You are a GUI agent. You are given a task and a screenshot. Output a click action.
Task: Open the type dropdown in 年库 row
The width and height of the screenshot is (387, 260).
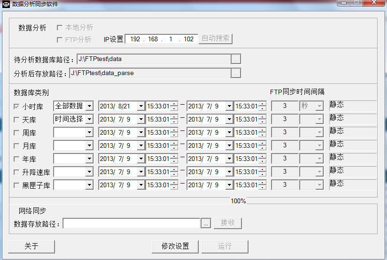tap(89, 159)
